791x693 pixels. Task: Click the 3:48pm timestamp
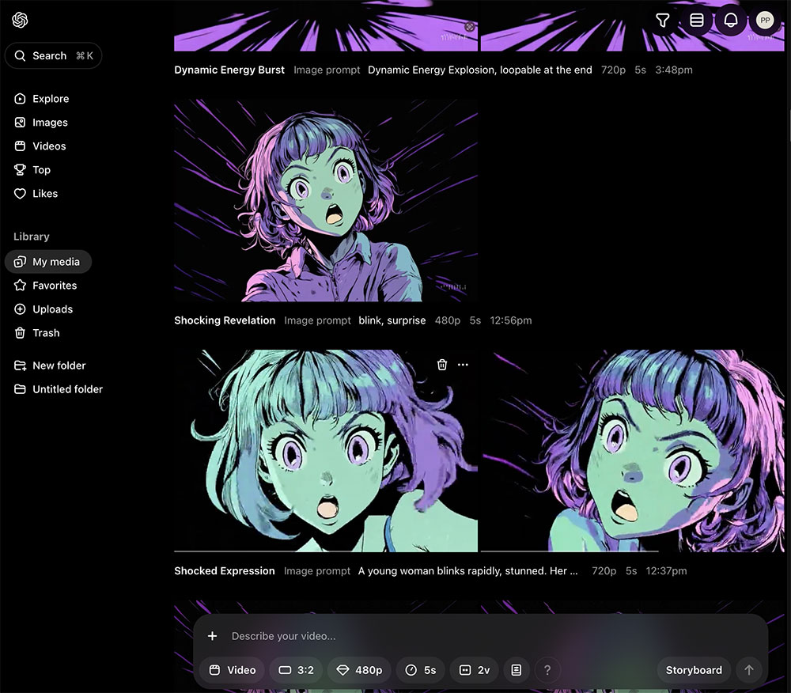click(x=673, y=70)
